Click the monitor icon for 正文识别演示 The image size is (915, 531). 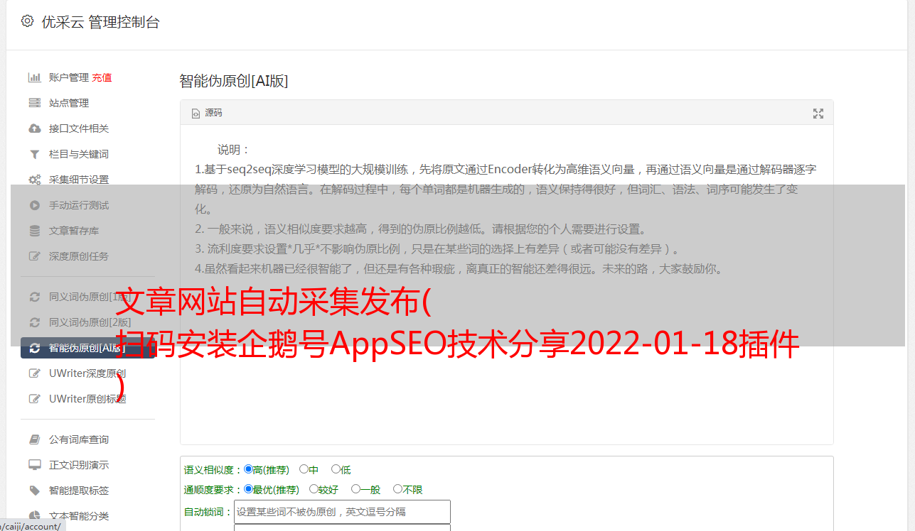click(x=34, y=465)
